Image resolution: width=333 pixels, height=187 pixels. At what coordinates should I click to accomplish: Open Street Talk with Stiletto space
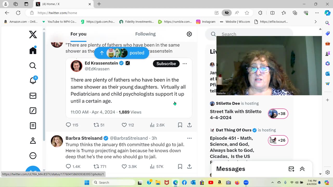[x=236, y=115]
